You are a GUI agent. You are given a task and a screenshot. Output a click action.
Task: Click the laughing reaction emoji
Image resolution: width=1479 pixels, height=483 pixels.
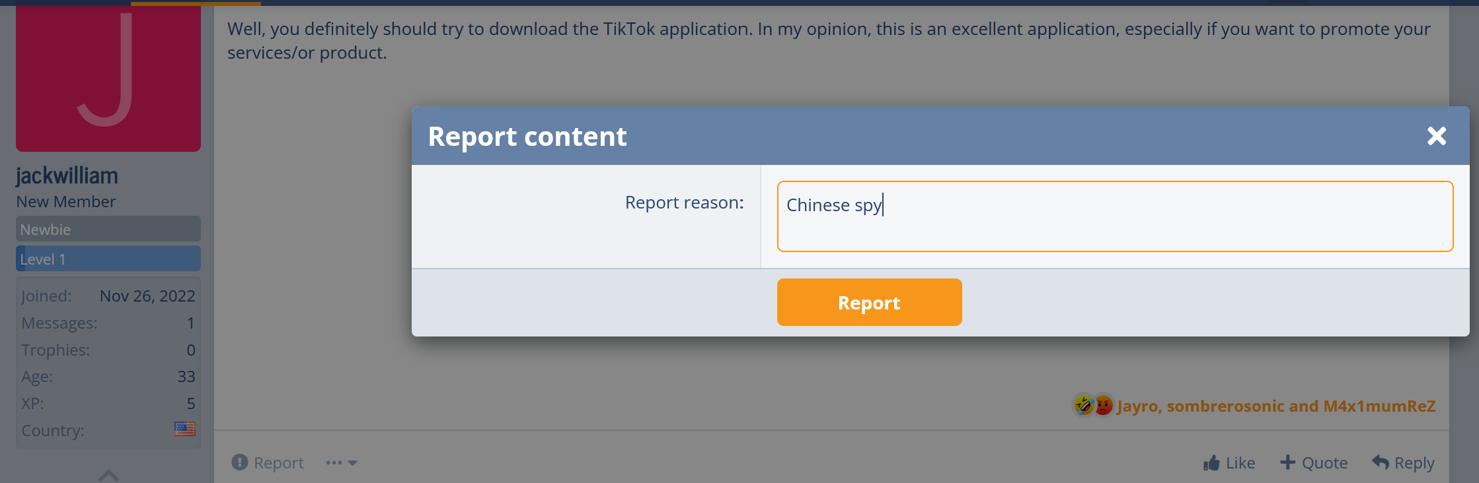click(1084, 405)
